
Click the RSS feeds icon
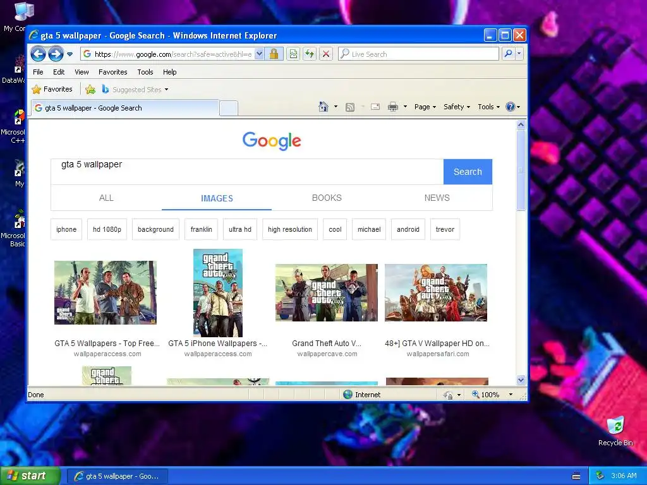coord(350,107)
